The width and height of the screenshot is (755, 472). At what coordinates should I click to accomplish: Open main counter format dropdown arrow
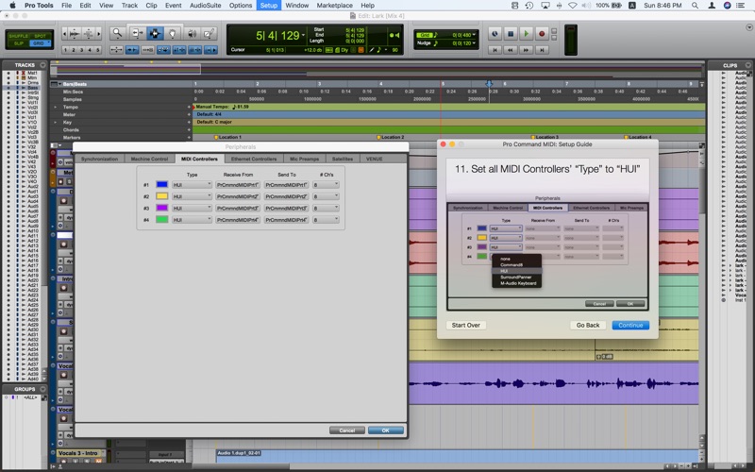[303, 36]
